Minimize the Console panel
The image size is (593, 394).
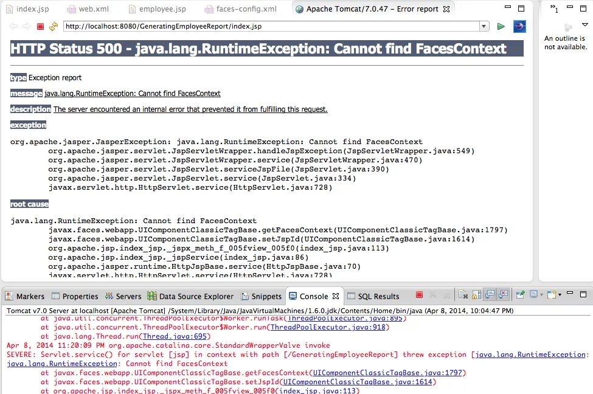click(570, 292)
